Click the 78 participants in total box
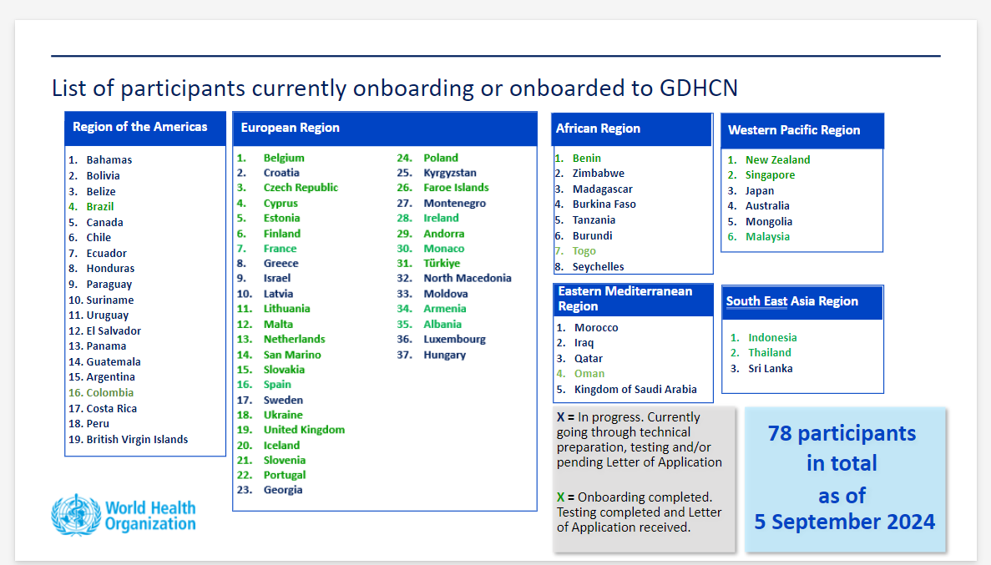 click(845, 478)
